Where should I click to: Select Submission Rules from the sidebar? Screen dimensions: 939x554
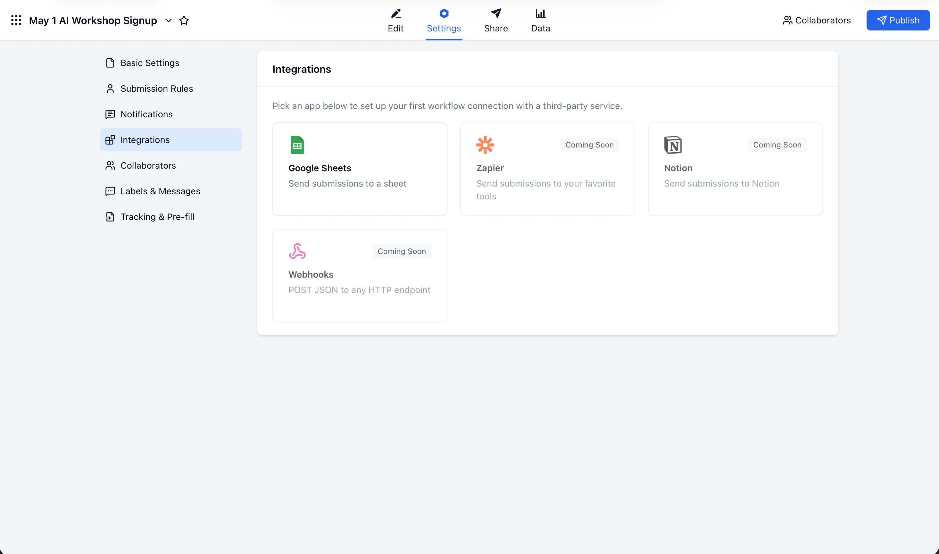tap(156, 88)
